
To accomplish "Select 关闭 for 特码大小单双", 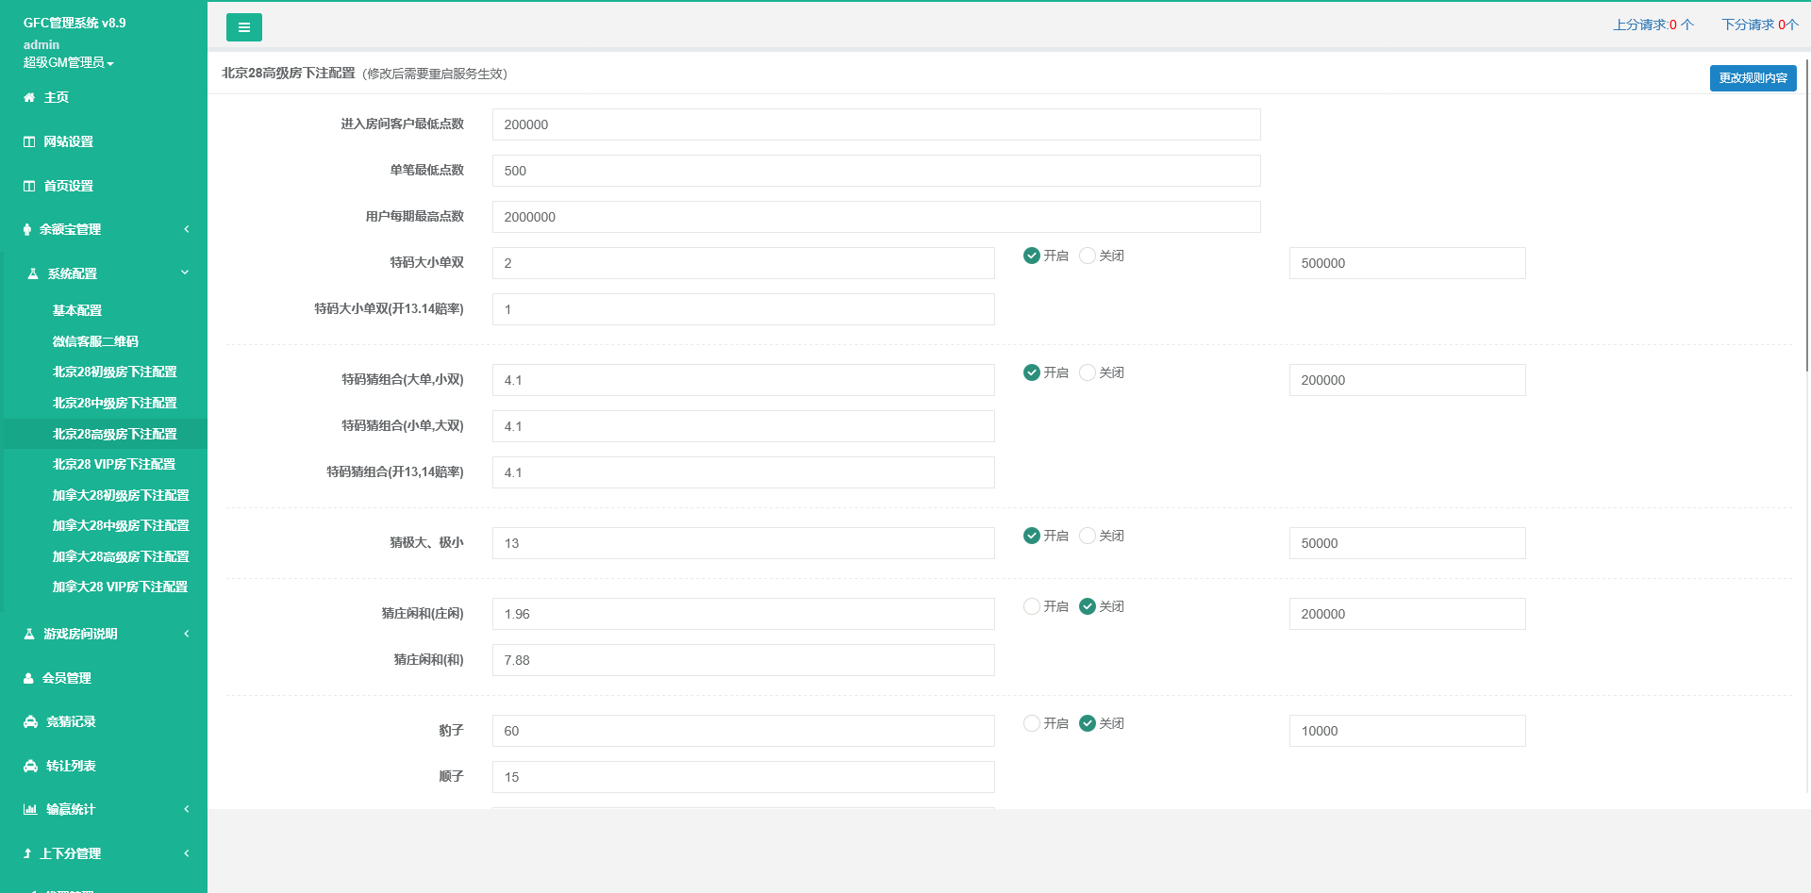I will pos(1088,256).
